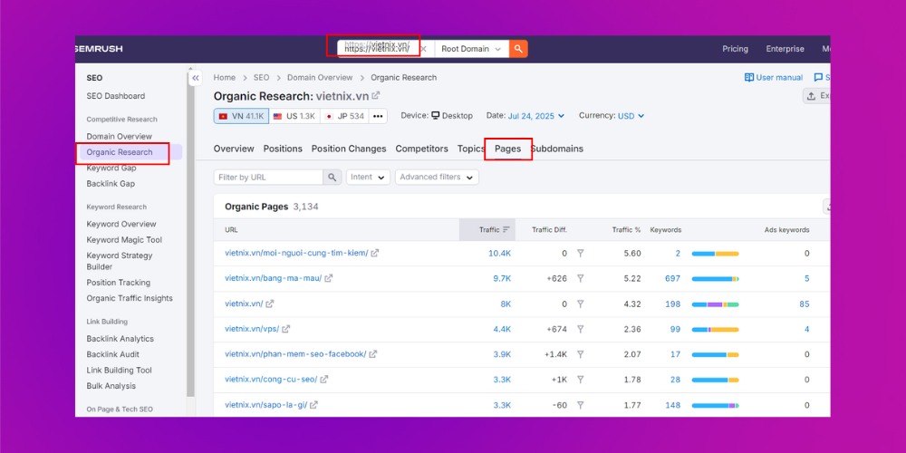This screenshot has width=906, height=453.
Task: Open the more databases ellipsis button
Action: pos(378,116)
